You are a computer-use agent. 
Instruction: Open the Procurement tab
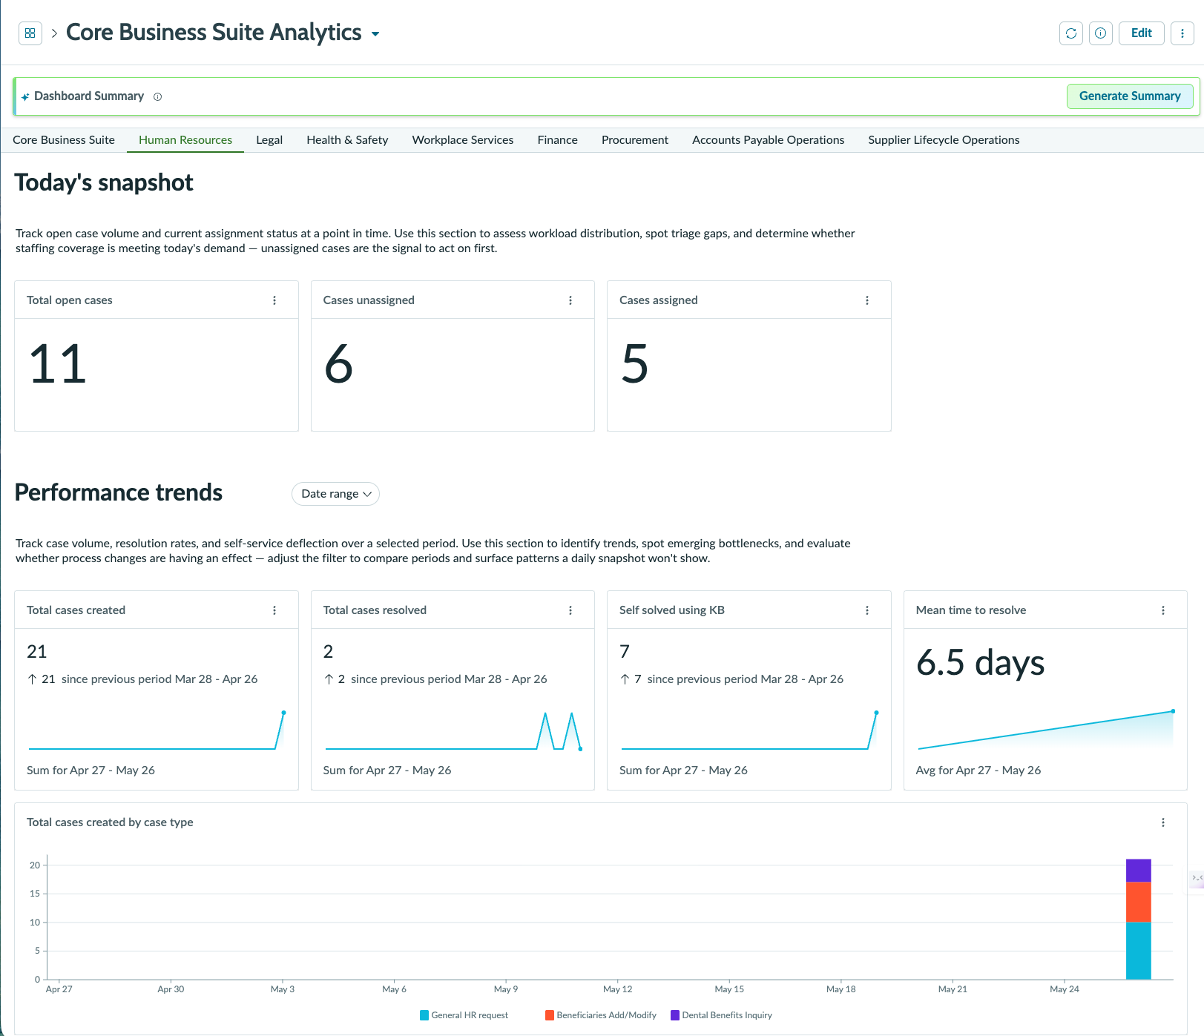click(x=635, y=140)
